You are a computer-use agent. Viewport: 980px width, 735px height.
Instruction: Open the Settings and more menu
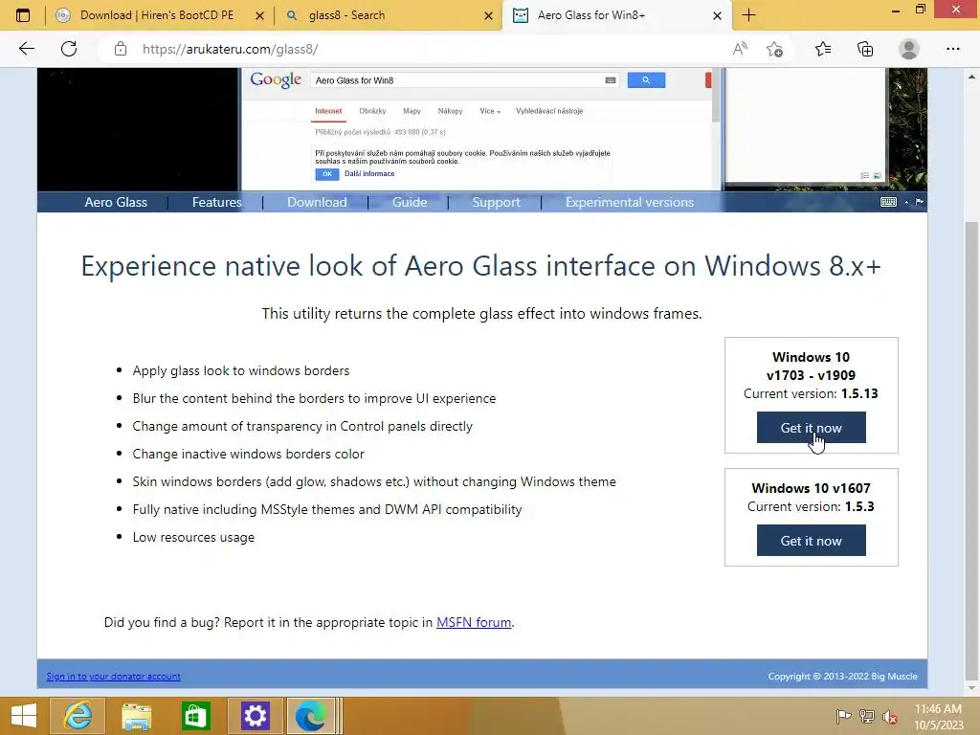pos(952,49)
